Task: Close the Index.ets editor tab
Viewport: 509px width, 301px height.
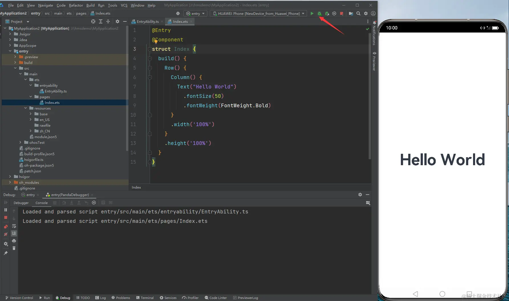Action: (x=191, y=21)
